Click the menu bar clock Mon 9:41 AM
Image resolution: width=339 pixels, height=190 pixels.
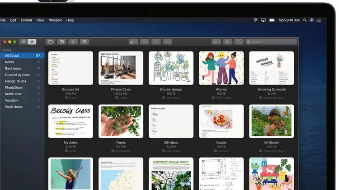pyautogui.click(x=289, y=20)
